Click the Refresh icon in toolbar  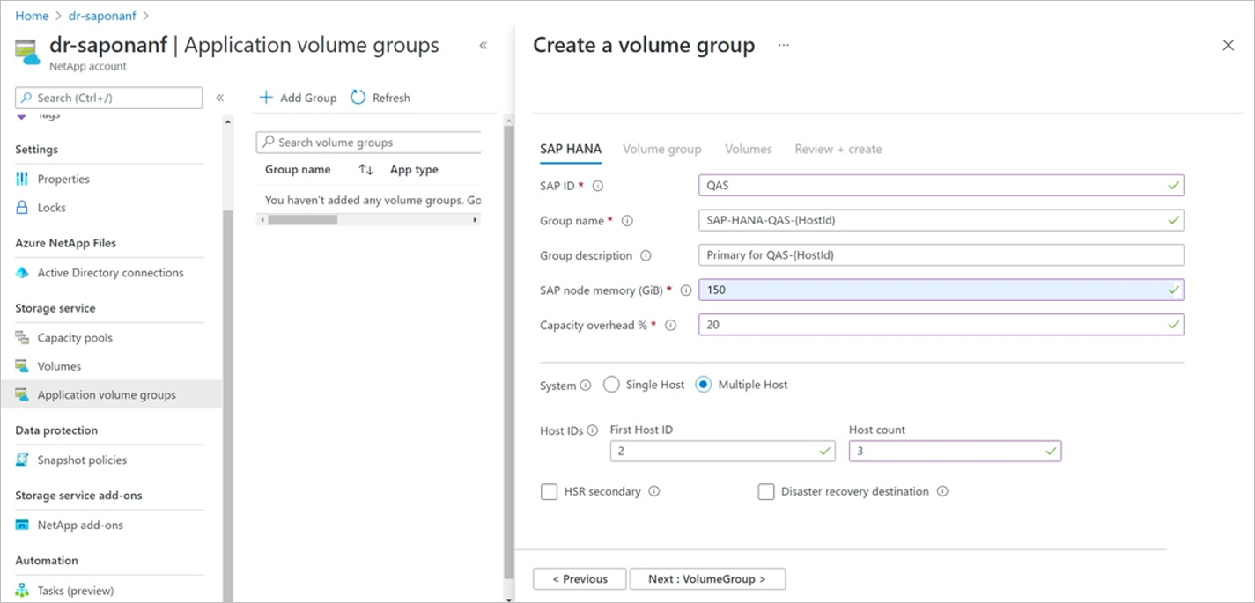pos(358,98)
